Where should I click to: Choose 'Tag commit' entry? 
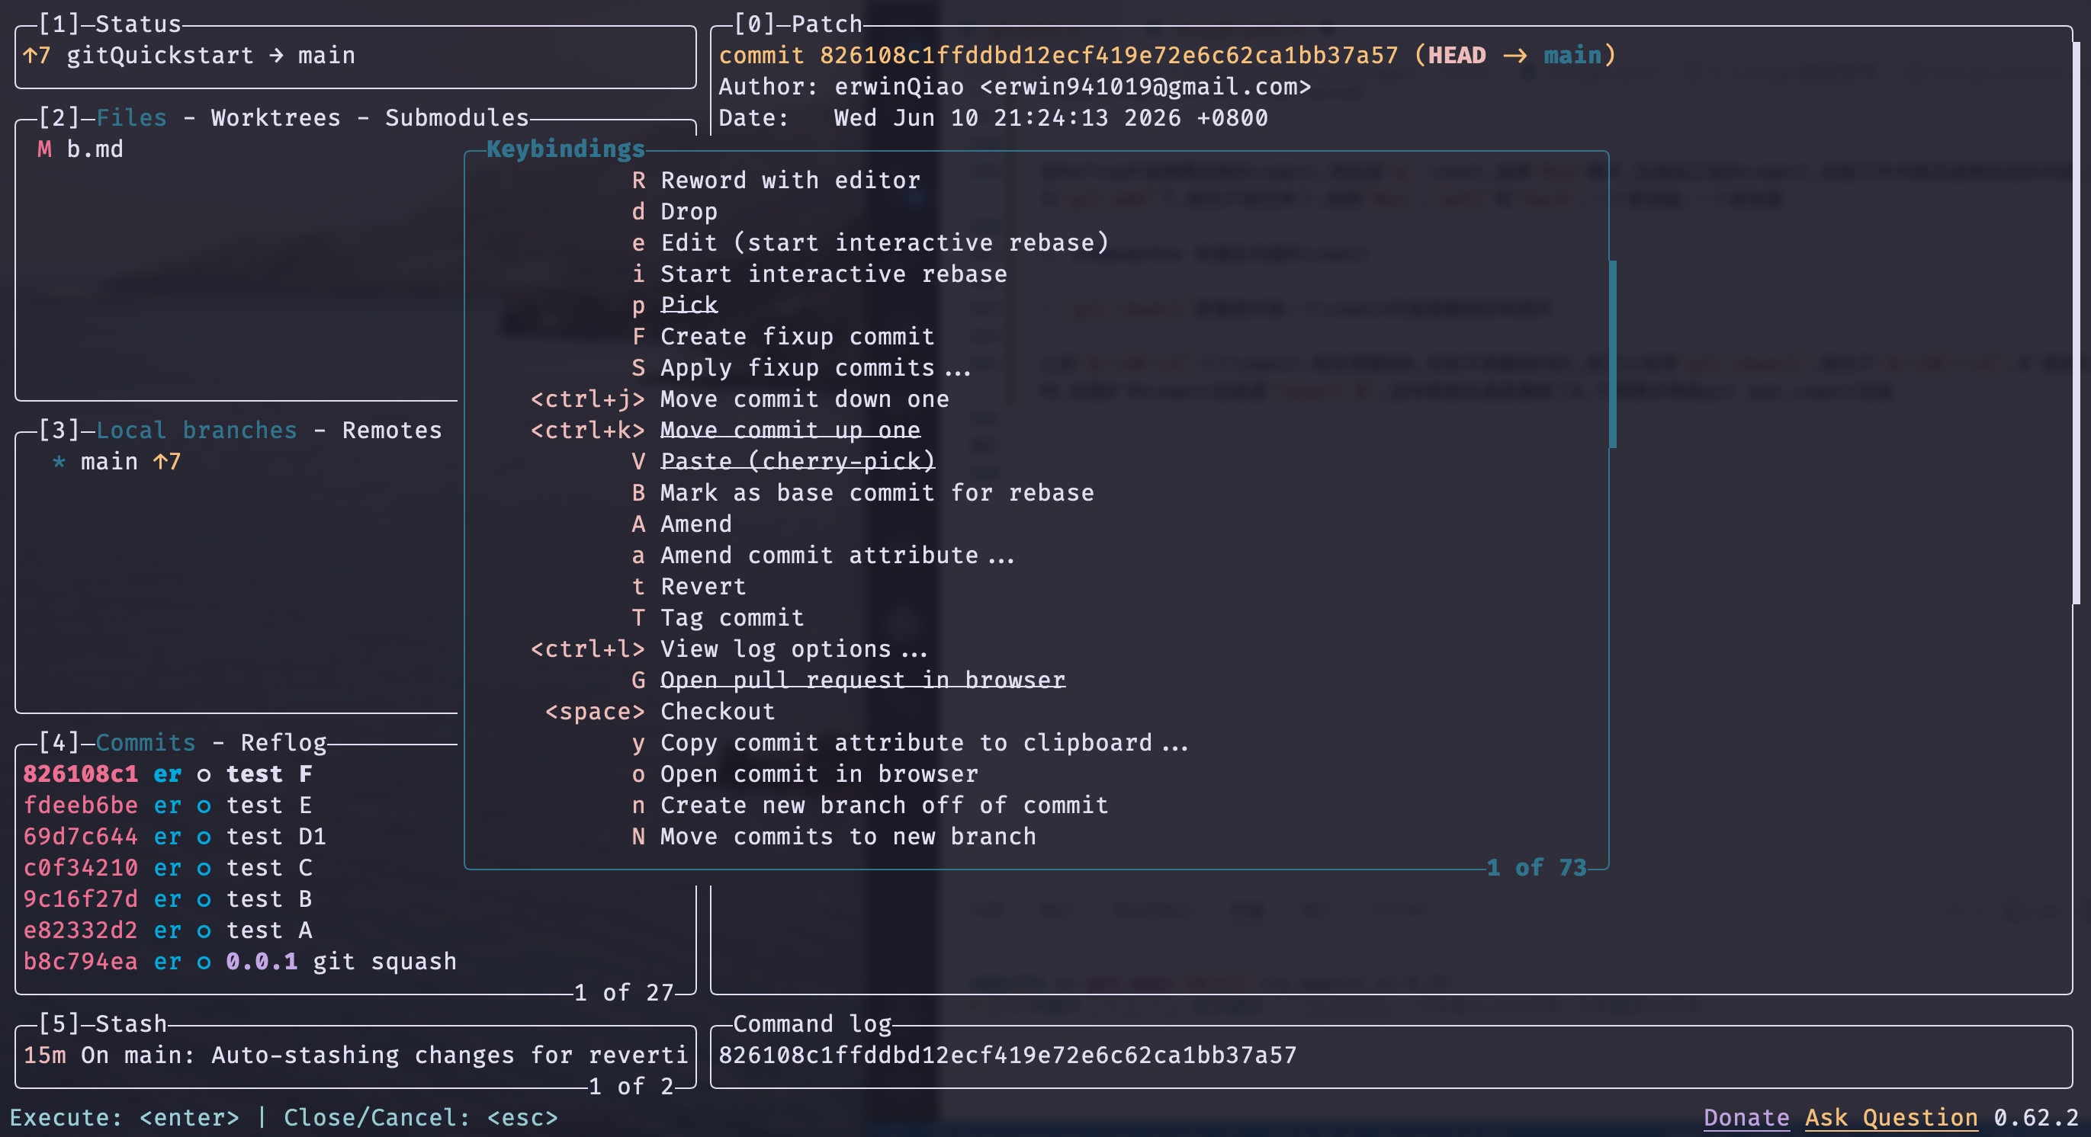click(718, 618)
